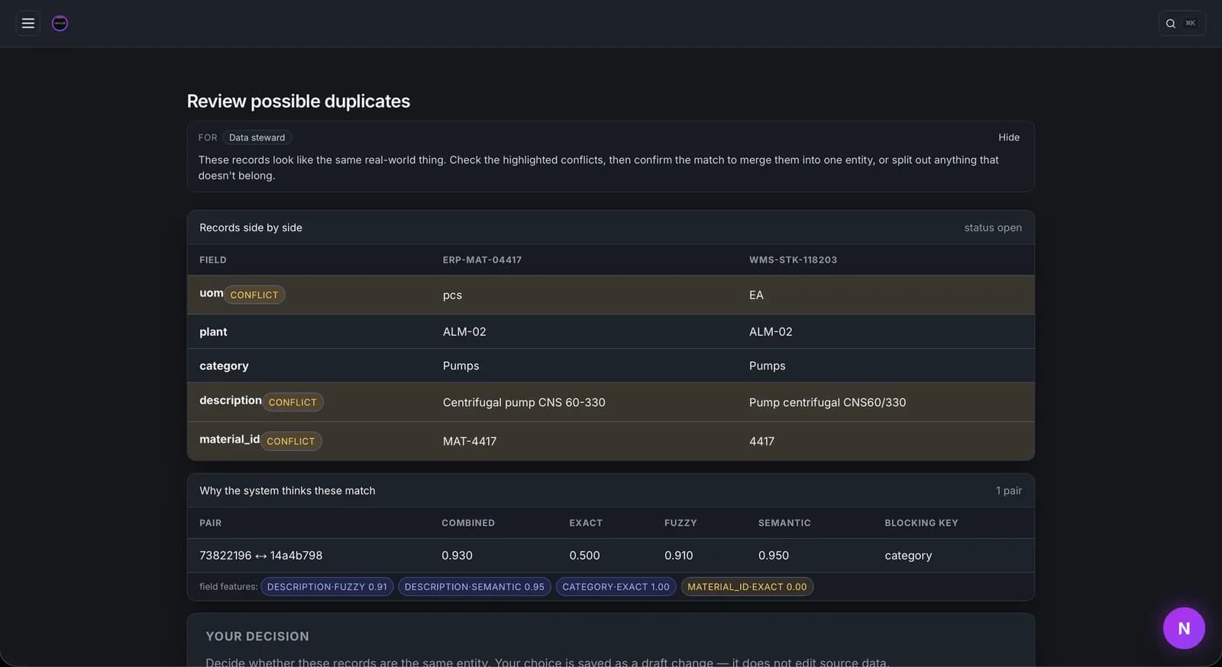
Task: Click the EXACT column header
Action: (x=586, y=524)
